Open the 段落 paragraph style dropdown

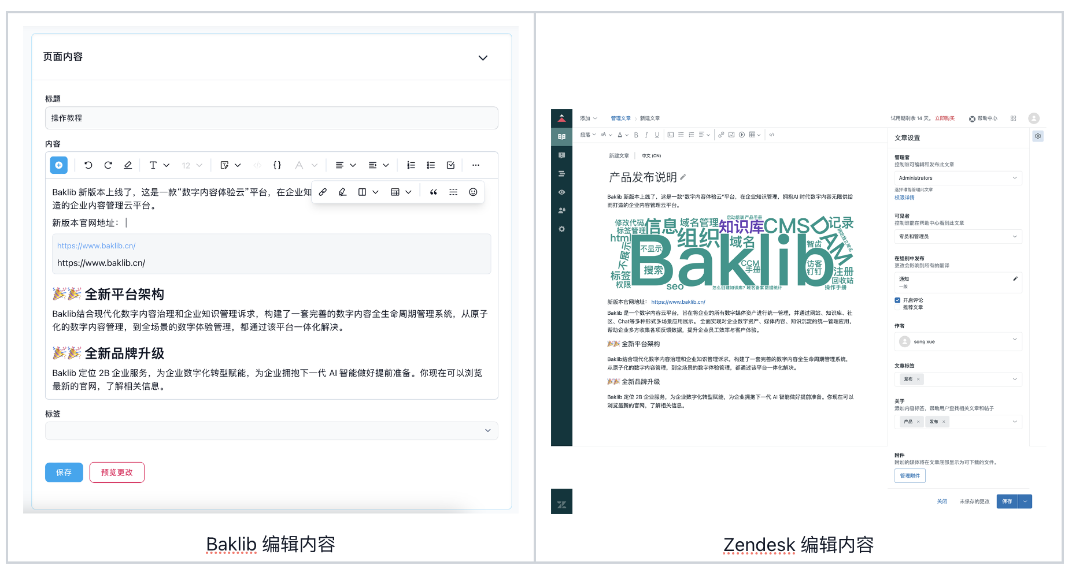tap(587, 135)
